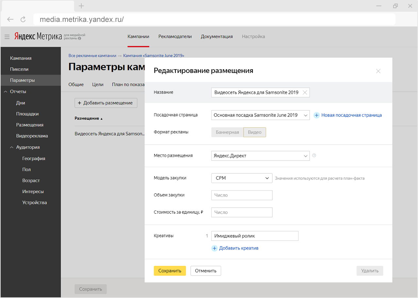418x298 pixels.
Task: Click the План по показа... tab
Action: (x=128, y=84)
